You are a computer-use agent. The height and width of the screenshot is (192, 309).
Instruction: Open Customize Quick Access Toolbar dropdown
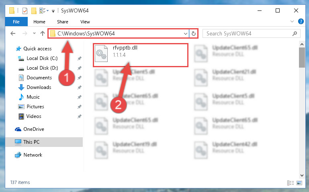point(53,11)
